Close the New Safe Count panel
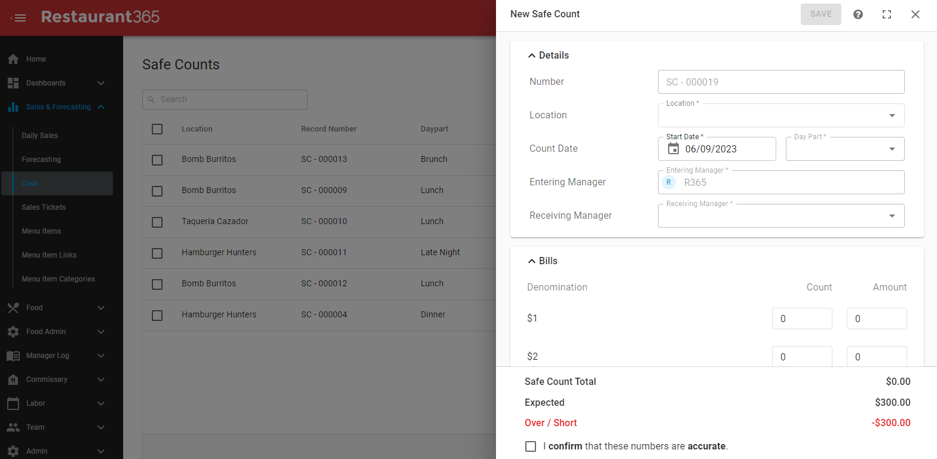Screen dimensions: 937x459 [x=915, y=14]
